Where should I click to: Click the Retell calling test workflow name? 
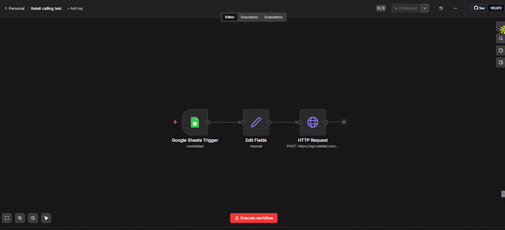click(x=46, y=8)
